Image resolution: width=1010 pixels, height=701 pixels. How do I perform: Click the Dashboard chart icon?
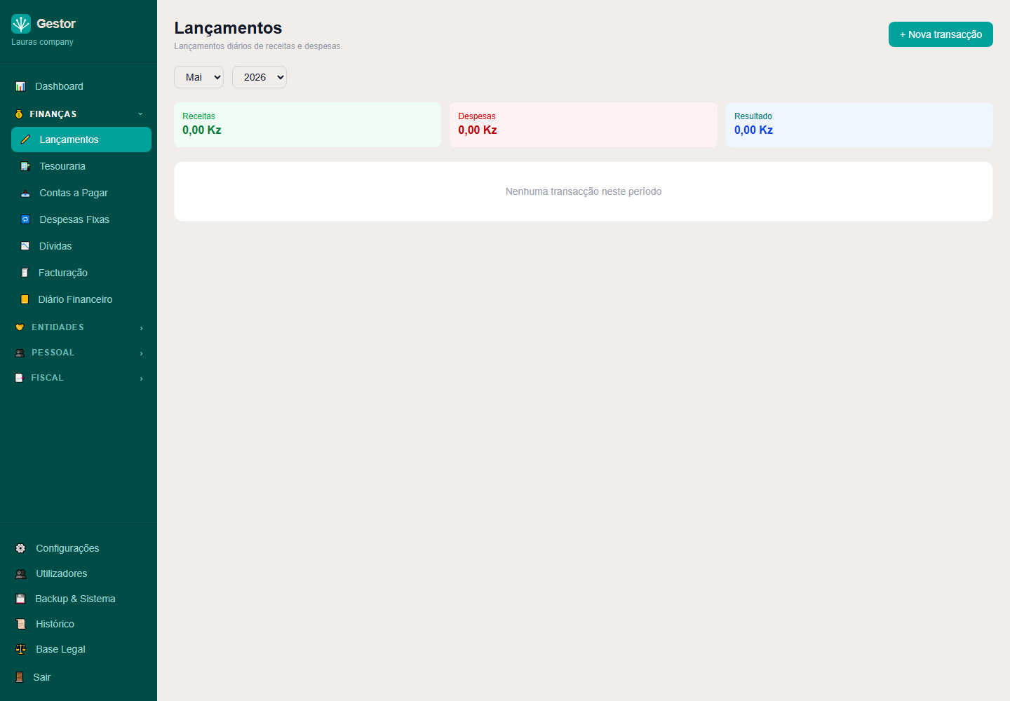tap(20, 86)
